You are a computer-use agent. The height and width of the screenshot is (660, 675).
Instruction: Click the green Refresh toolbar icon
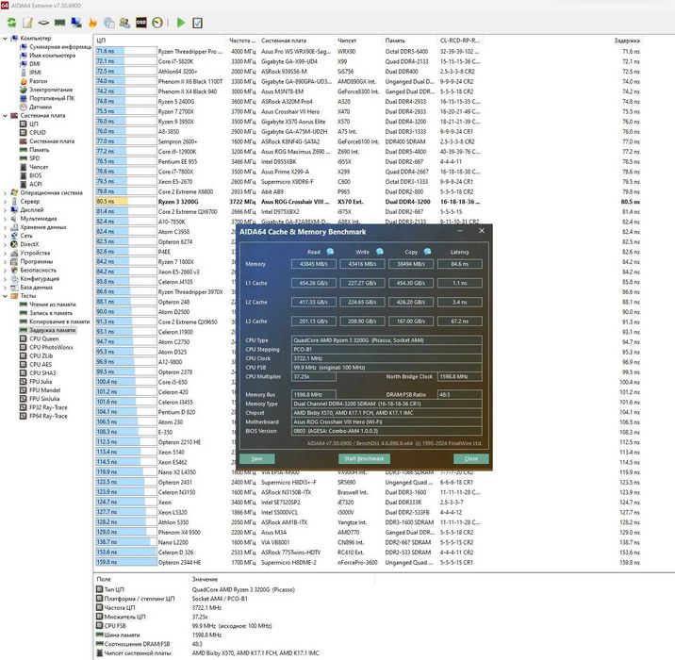pos(11,23)
